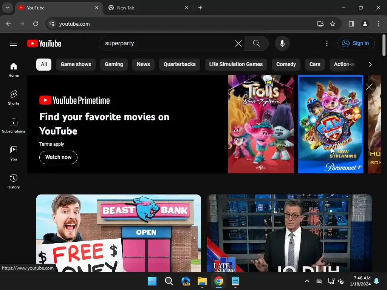The width and height of the screenshot is (387, 290).
Task: Show more category chips with right arrow
Action: 370,65
